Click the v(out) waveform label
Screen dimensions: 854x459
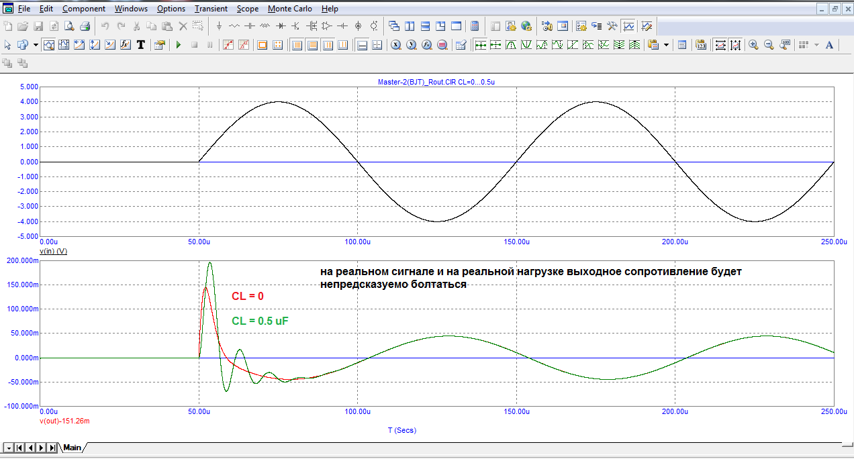[x=51, y=421]
